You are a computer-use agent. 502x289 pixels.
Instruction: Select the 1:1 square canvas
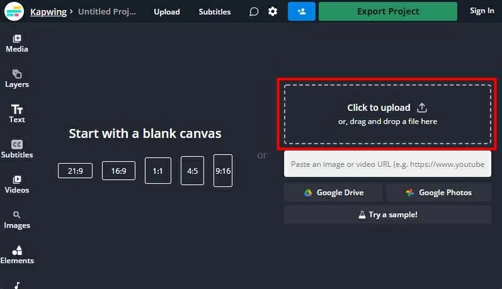[x=157, y=171]
